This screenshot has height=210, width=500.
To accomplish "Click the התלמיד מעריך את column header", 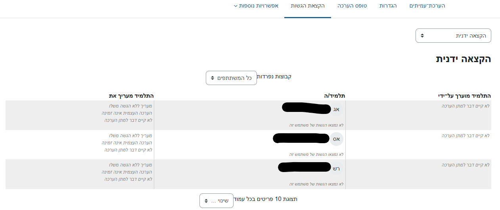I will (131, 96).
